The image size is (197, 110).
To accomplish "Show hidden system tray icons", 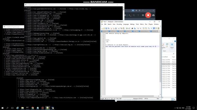I will [x=175, y=108].
